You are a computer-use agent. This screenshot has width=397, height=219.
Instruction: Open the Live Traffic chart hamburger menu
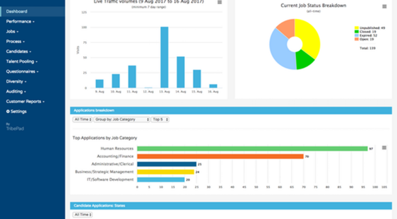[220, 3]
